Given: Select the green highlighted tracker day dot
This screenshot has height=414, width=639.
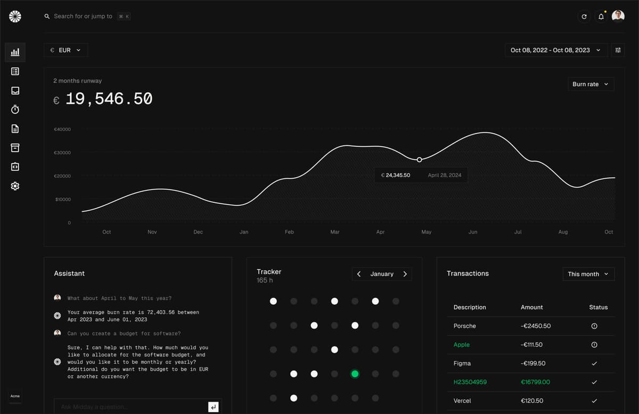Looking at the screenshot, I should 355,374.
